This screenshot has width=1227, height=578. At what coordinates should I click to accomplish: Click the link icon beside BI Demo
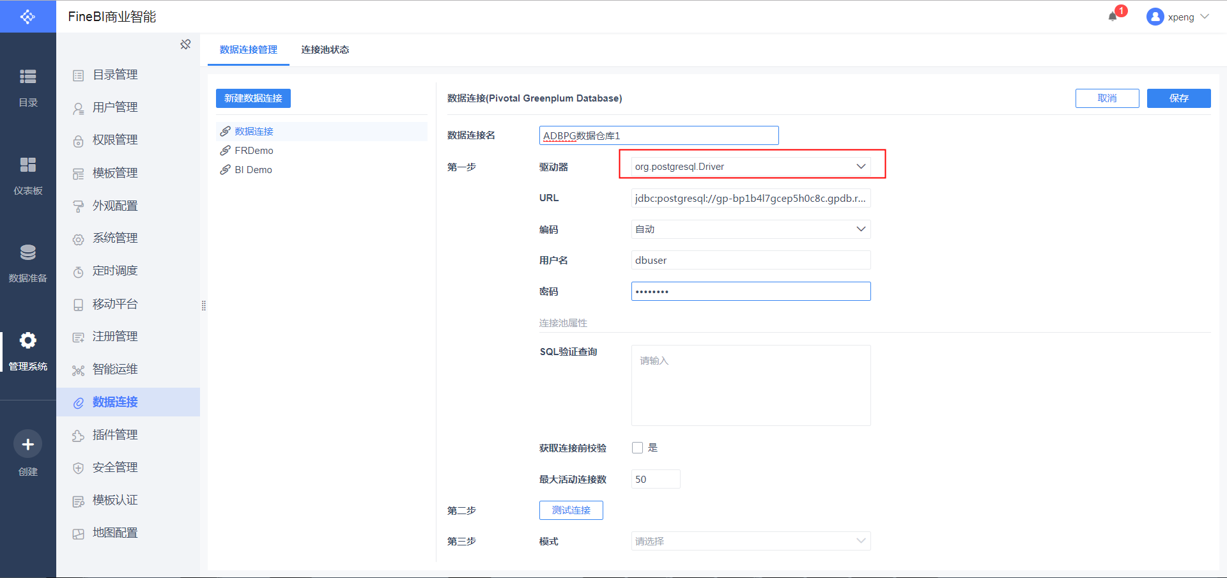pos(225,170)
